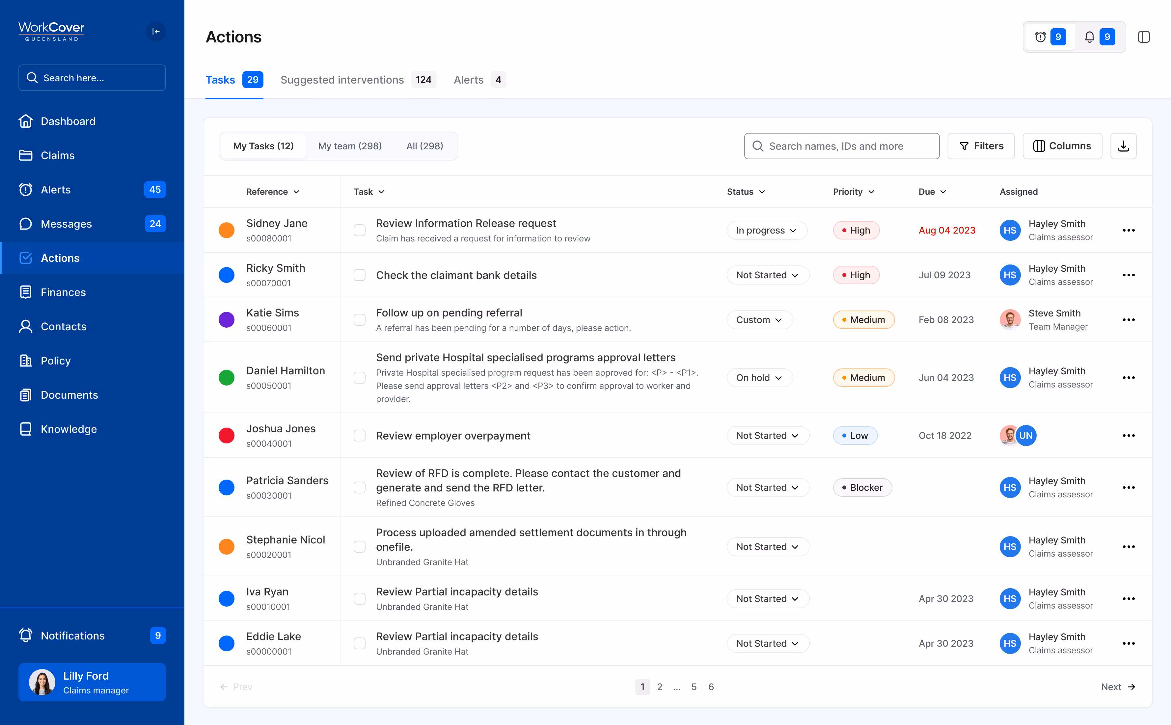The image size is (1171, 725).
Task: Open more options for Ricky Smith row
Action: [x=1129, y=275]
